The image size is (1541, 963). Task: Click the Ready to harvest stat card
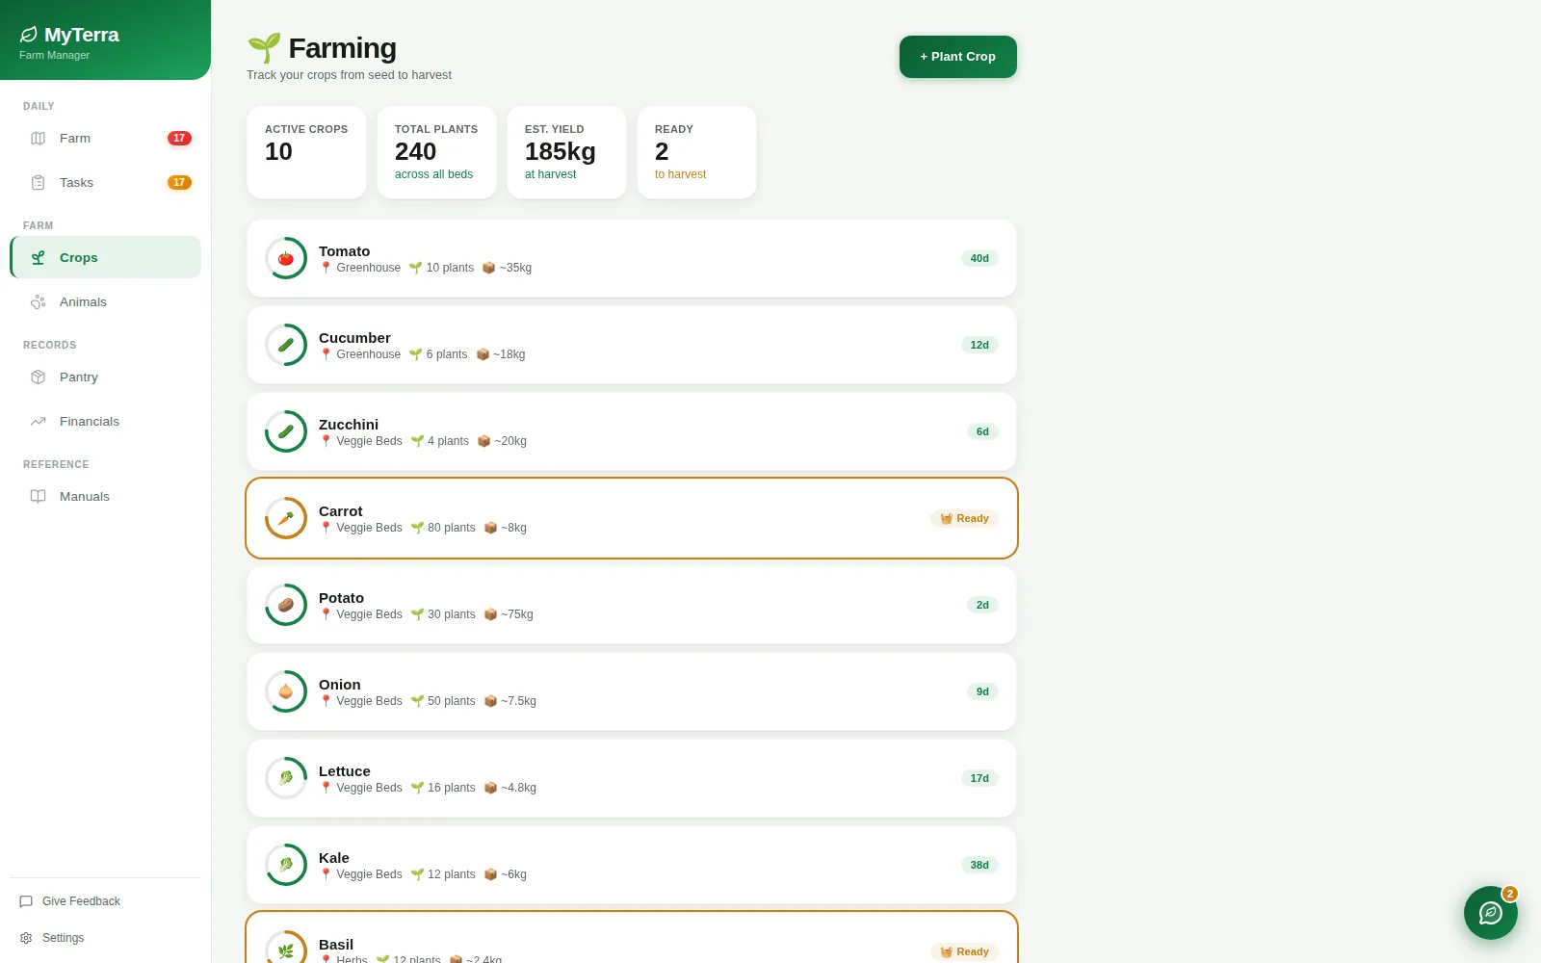[696, 152]
